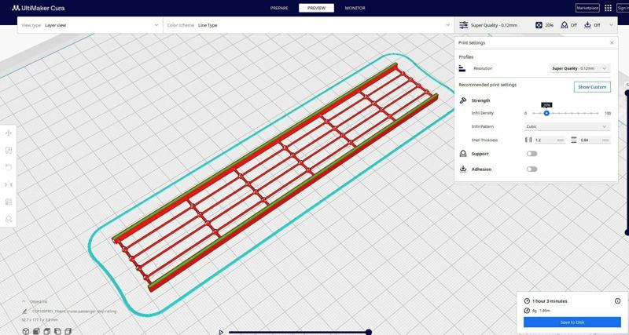Select the Rotate tool in left toolbar
Screen dimensions: 629x335
pos(9,167)
